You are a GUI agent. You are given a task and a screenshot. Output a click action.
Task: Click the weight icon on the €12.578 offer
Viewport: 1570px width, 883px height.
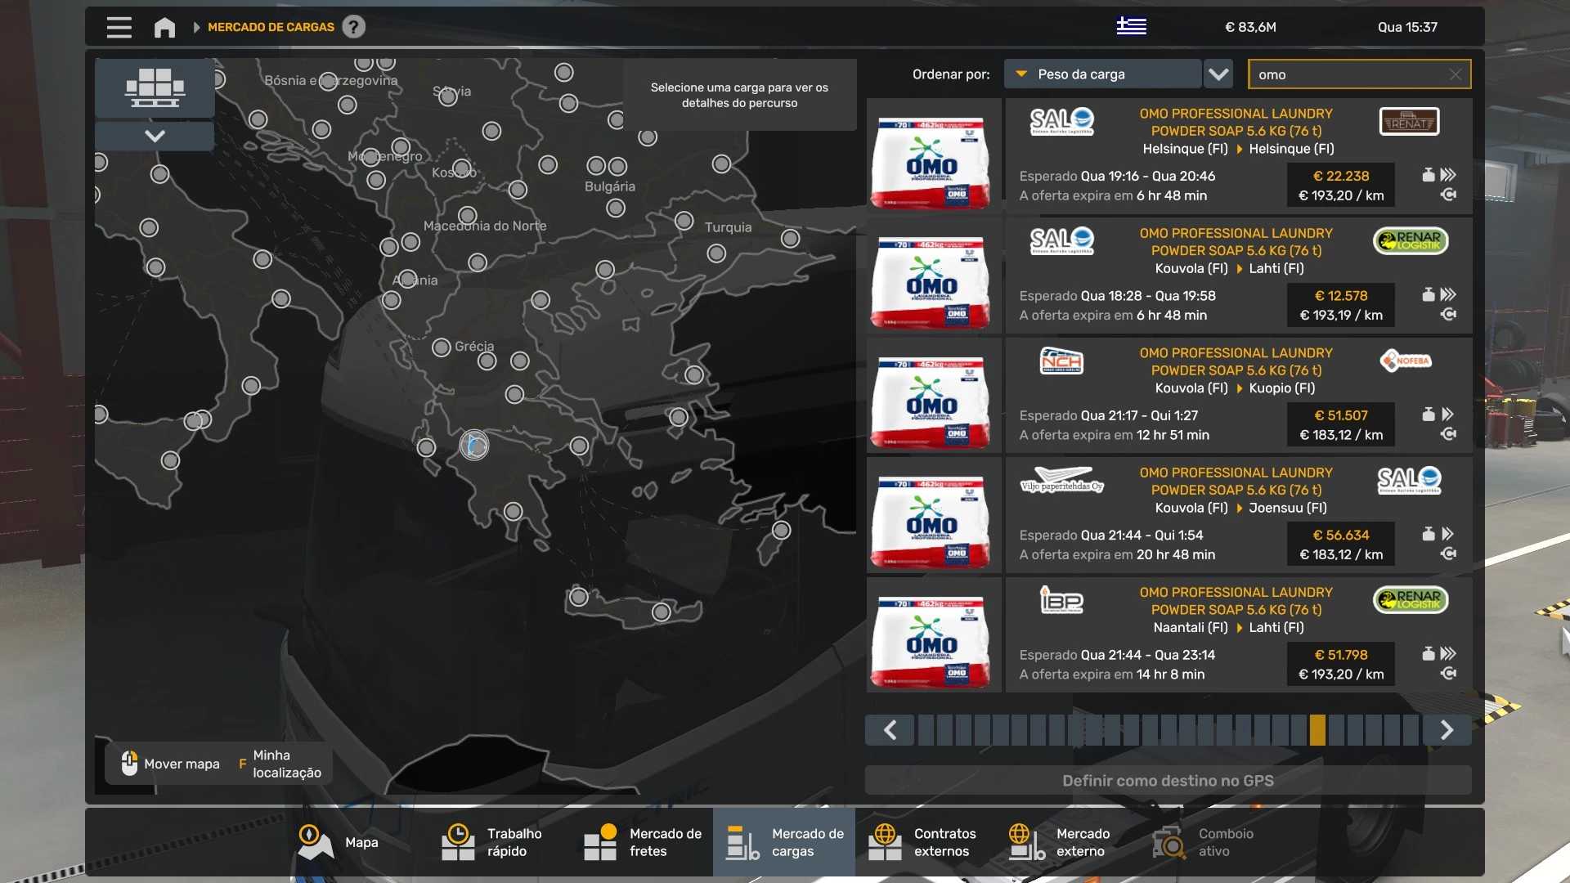point(1429,294)
